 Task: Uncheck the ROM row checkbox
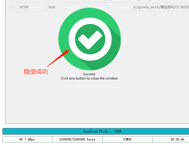tap(12, 7)
